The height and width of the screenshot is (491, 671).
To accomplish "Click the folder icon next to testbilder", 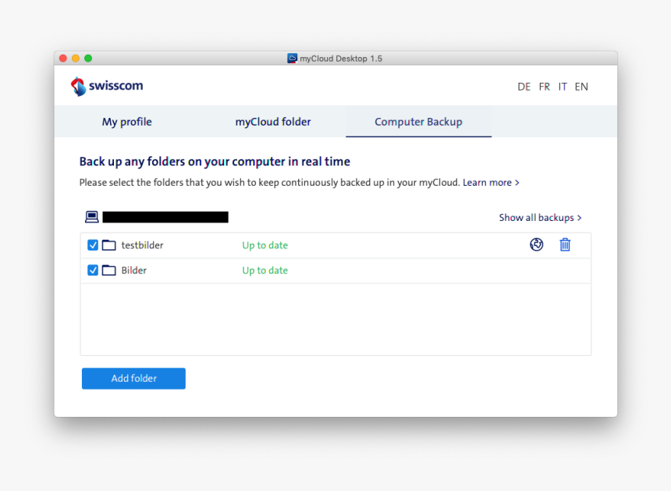I will point(108,244).
